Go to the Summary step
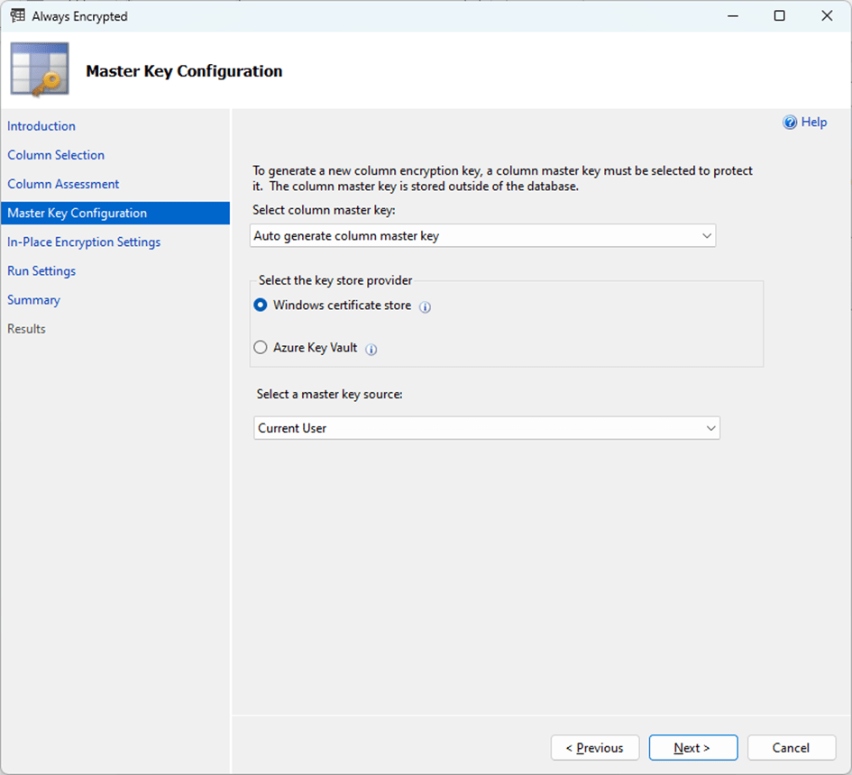Image resolution: width=852 pixels, height=775 pixels. pyautogui.click(x=33, y=300)
